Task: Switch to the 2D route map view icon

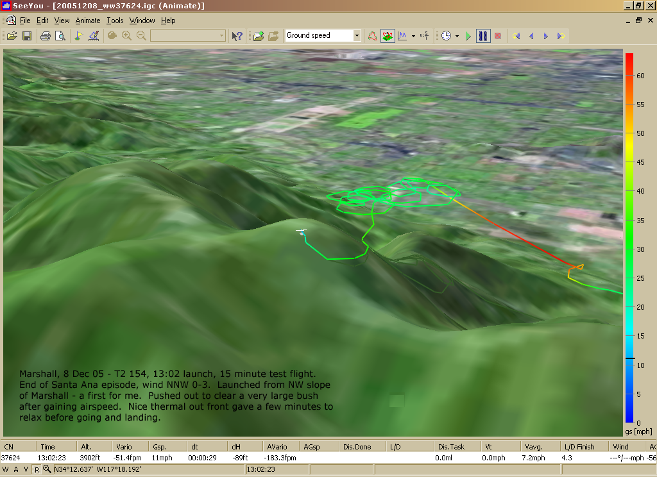Action: click(372, 36)
